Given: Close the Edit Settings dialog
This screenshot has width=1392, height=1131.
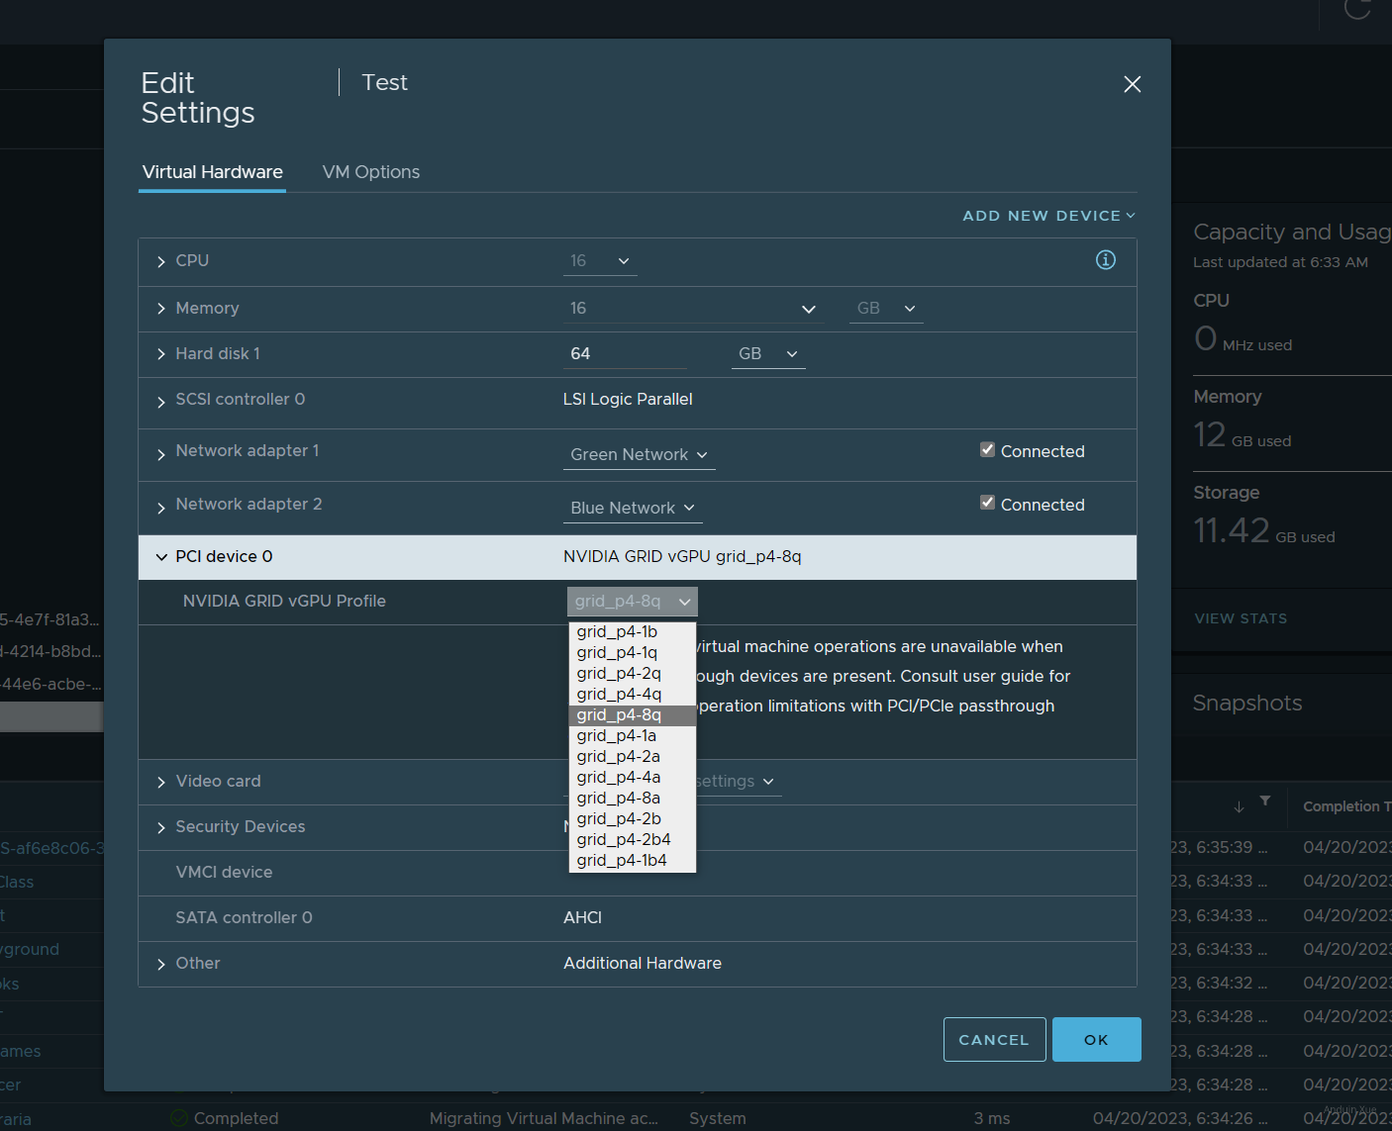Looking at the screenshot, I should 1132,84.
